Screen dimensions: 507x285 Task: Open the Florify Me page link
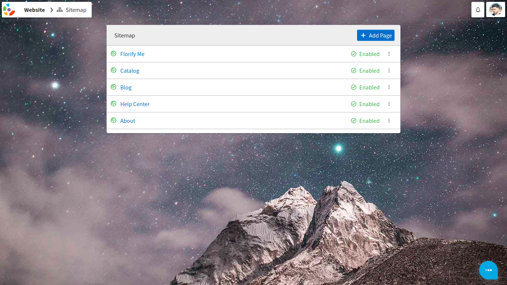click(x=132, y=54)
